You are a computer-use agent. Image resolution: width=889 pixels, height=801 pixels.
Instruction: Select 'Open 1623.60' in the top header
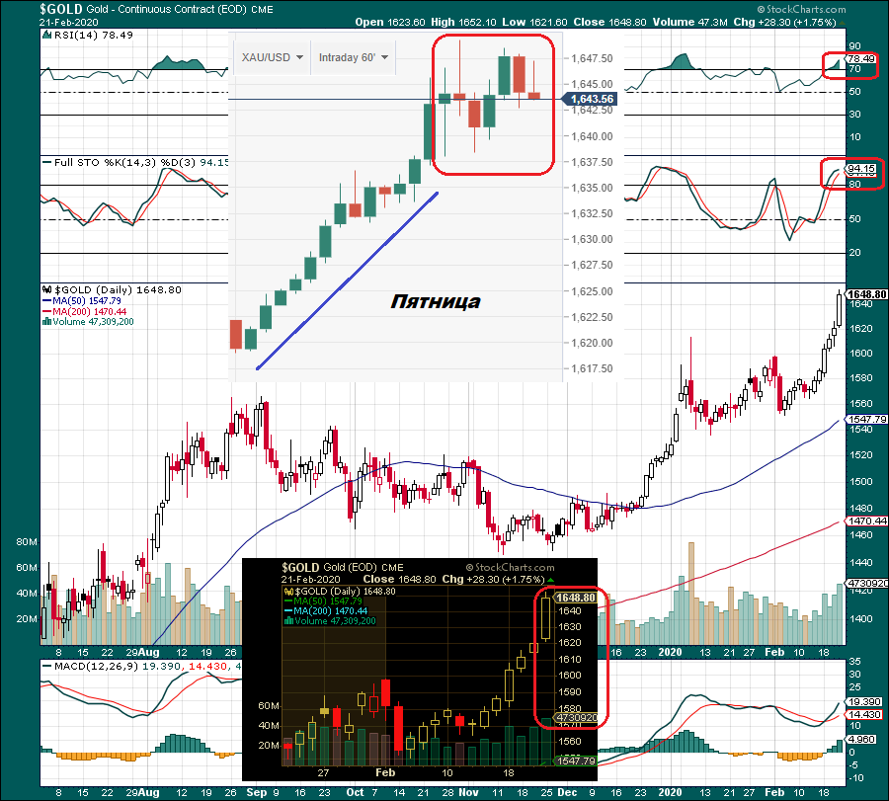(x=390, y=22)
